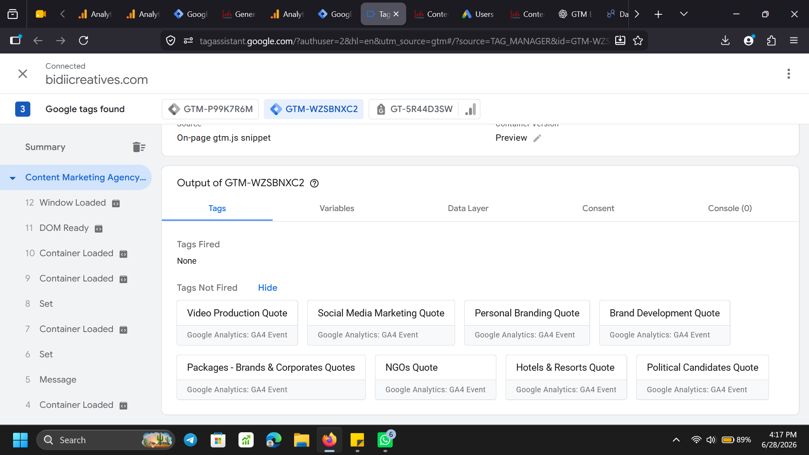Select the Tags tab
809x455 pixels.
(217, 208)
